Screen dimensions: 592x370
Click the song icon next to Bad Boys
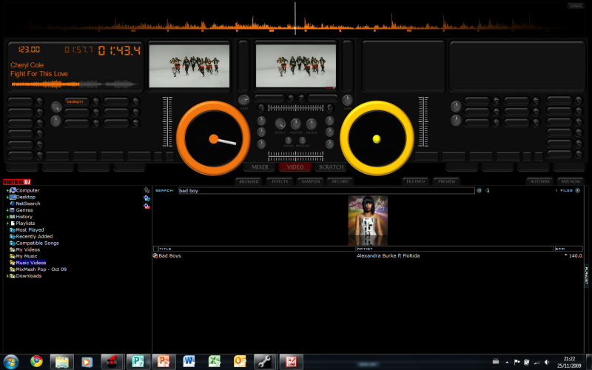tap(155, 256)
